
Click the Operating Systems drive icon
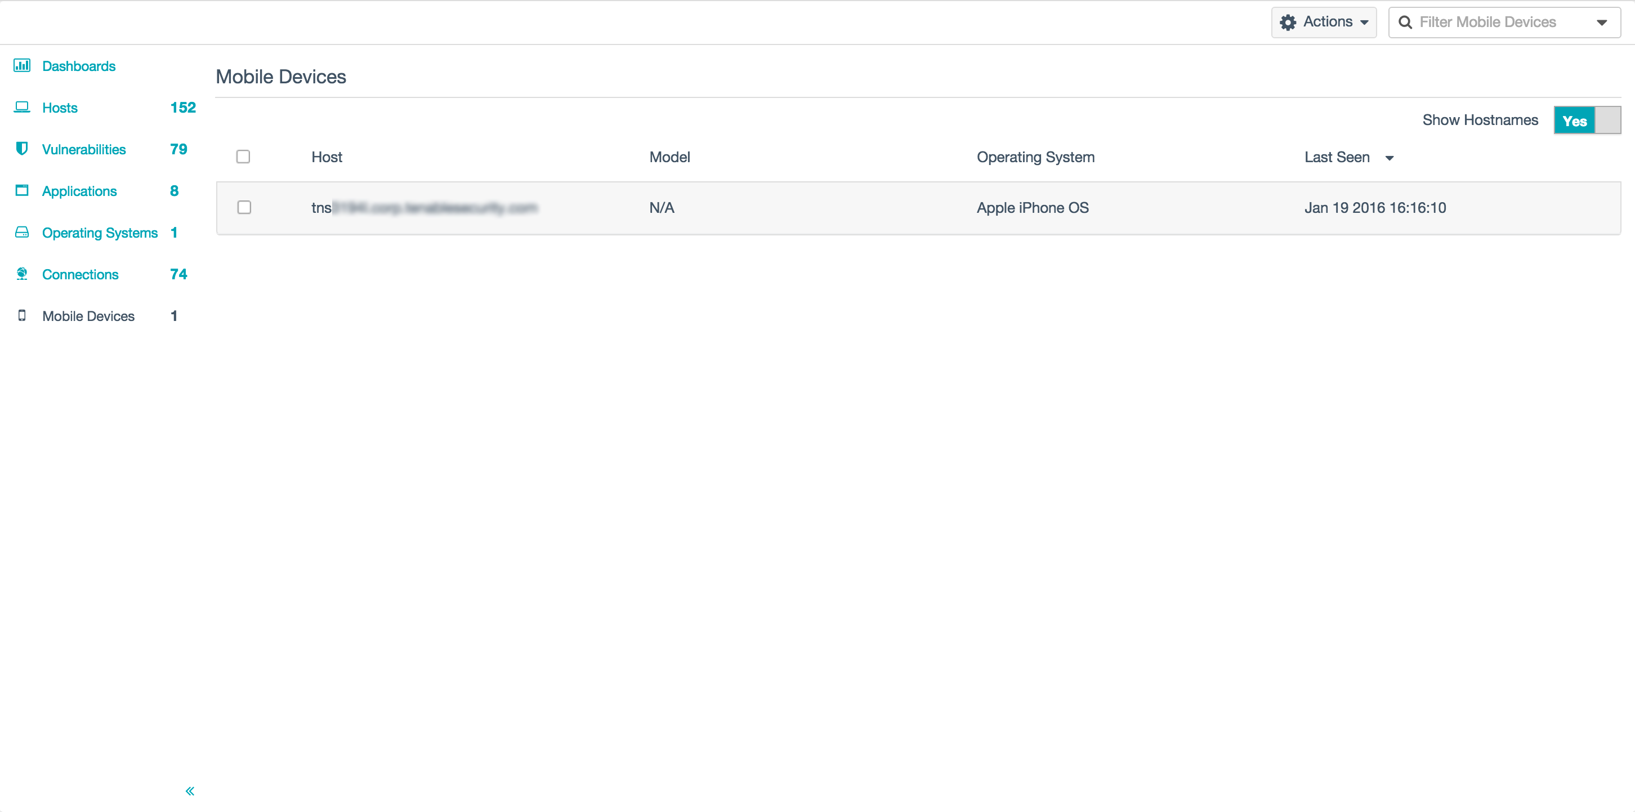(x=21, y=233)
